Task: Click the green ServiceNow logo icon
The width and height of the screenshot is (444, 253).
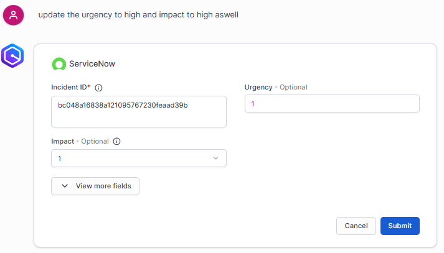Action: coord(59,63)
